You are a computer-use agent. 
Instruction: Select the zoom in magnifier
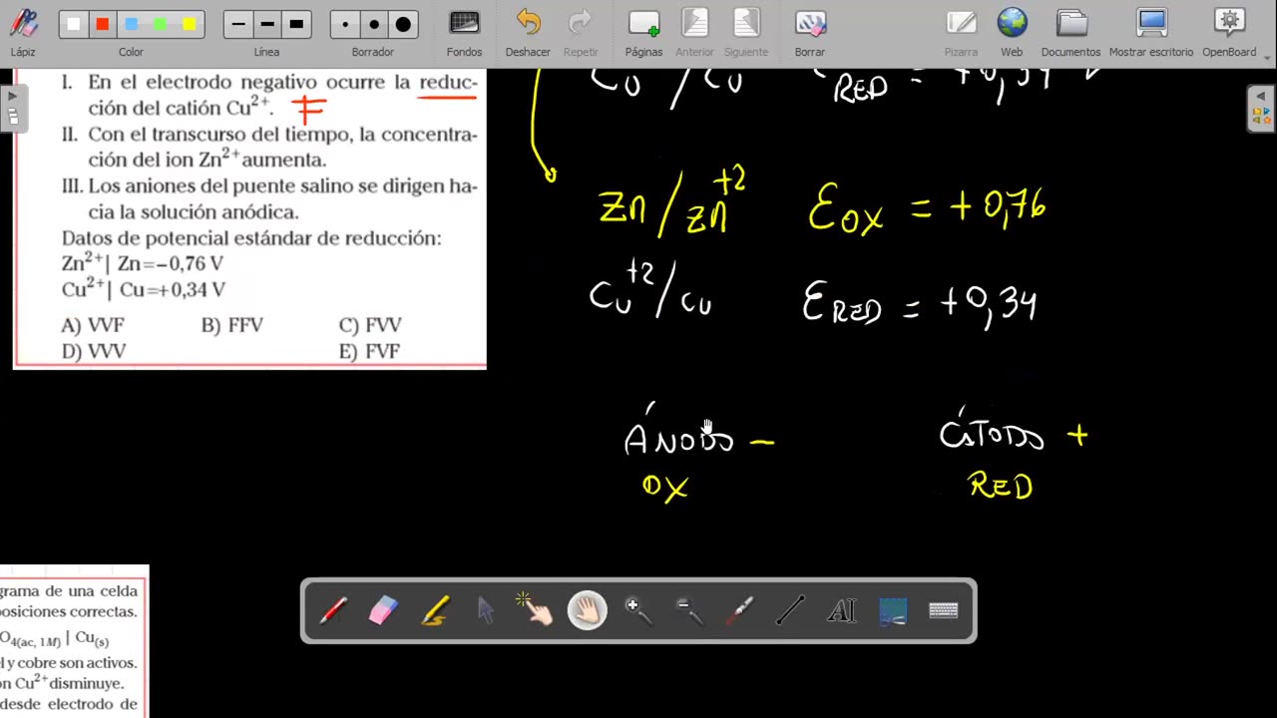(638, 610)
